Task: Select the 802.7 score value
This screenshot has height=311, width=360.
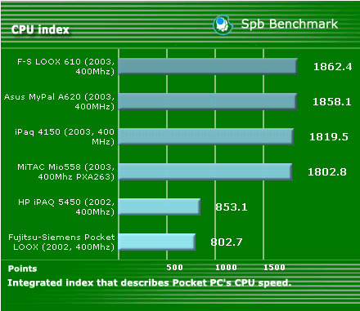Action: (x=227, y=242)
